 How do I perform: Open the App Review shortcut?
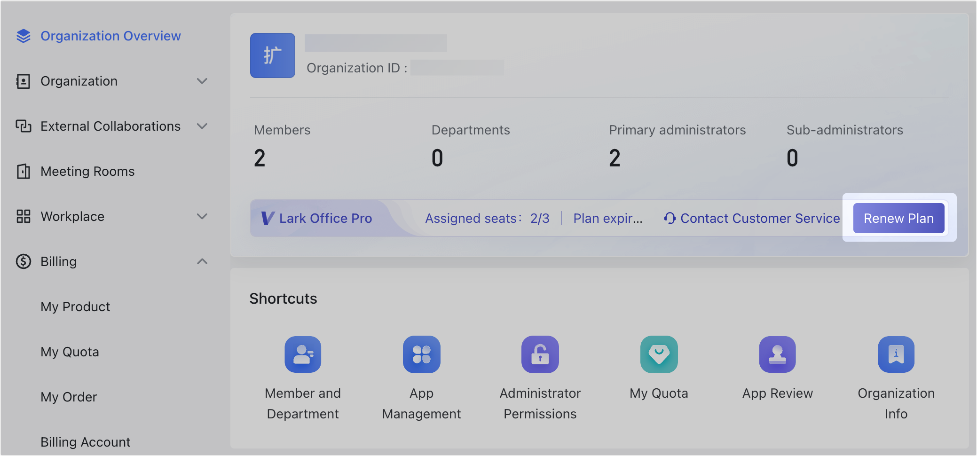tap(777, 354)
